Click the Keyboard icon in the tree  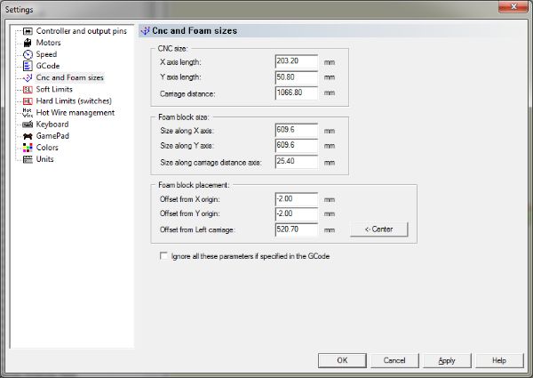click(28, 125)
